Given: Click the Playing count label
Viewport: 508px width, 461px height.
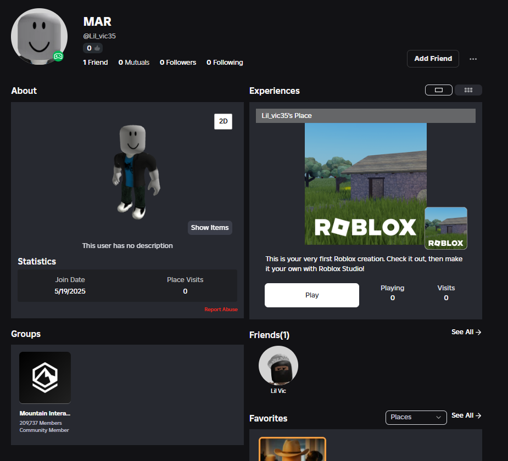Looking at the screenshot, I should [392, 288].
